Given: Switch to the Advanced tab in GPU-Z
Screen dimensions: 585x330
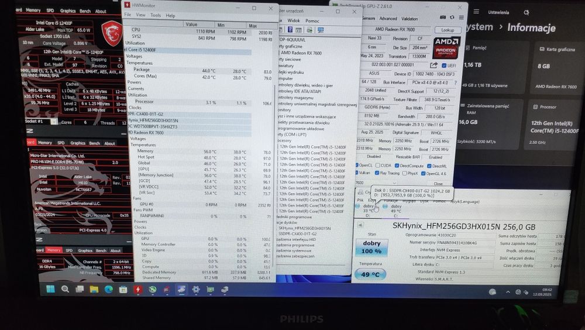Looking at the screenshot, I should tap(388, 18).
